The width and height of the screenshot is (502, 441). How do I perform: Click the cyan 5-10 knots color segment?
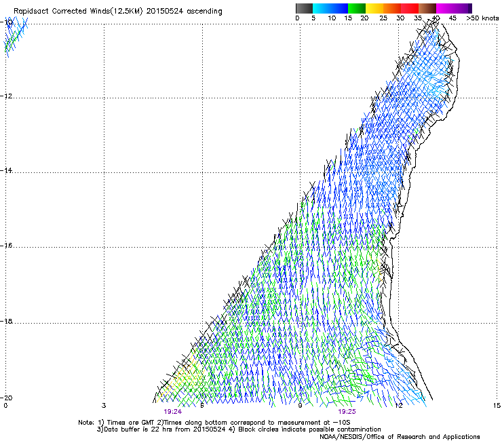322,8
